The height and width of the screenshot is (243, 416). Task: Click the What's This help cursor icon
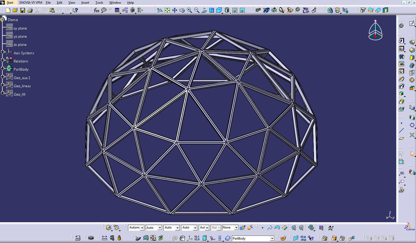point(75,10)
